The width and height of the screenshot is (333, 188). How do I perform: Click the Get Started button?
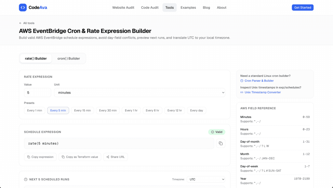(302, 7)
